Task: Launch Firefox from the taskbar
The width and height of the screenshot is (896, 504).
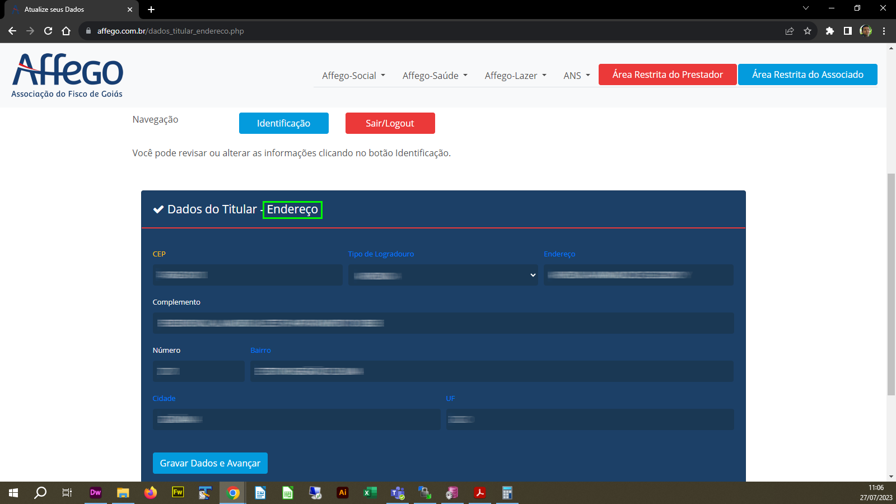Action: (150, 493)
